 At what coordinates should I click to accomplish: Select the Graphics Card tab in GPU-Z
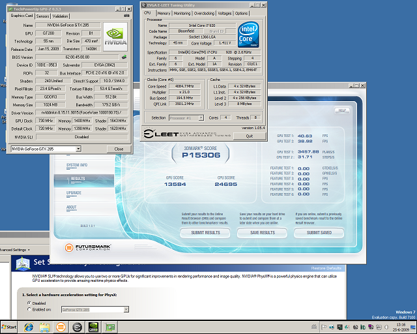click(x=22, y=16)
